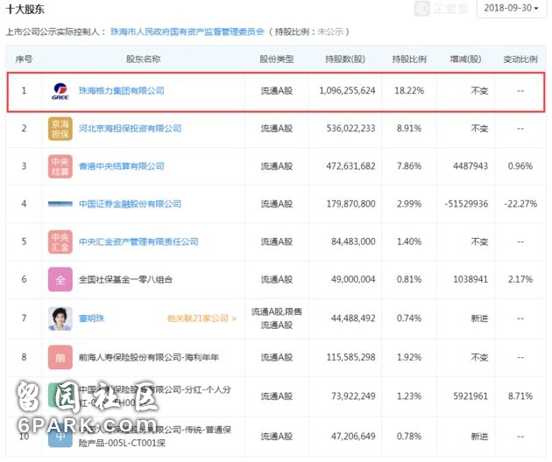Select the 全国社保基金一零八组合 text

point(125,279)
